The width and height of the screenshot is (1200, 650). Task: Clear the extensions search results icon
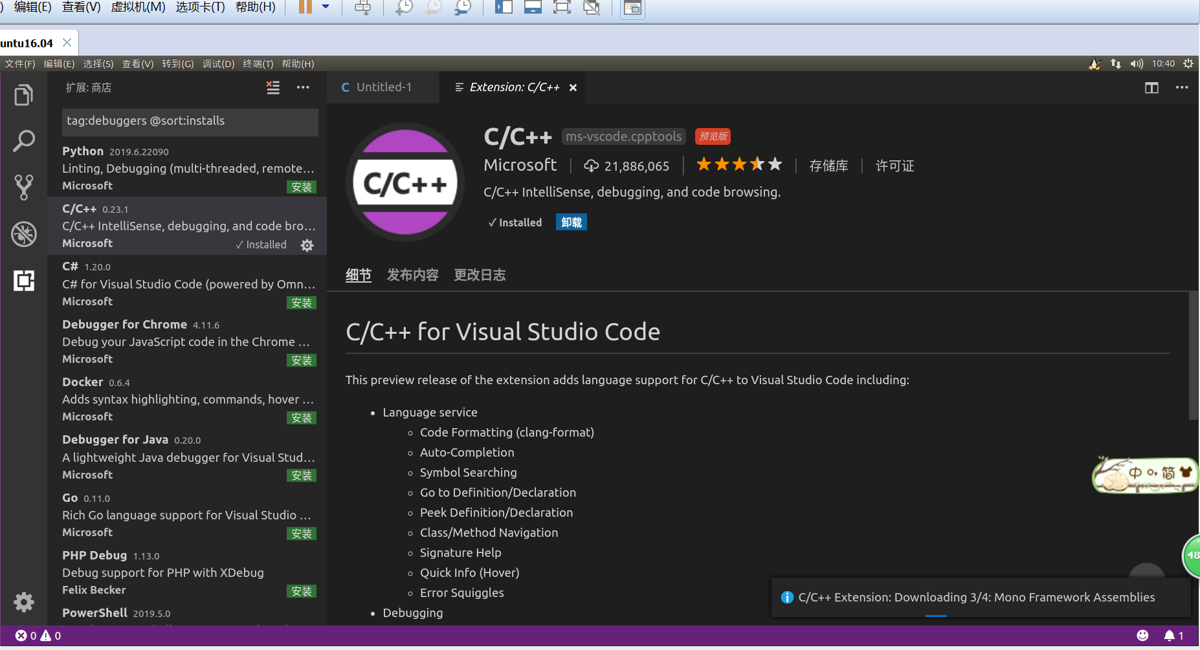(x=273, y=87)
